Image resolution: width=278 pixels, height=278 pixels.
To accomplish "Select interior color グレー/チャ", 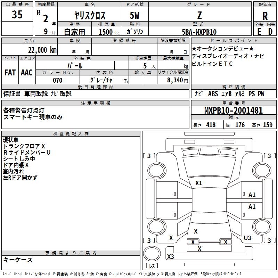I will (x=101, y=80).
